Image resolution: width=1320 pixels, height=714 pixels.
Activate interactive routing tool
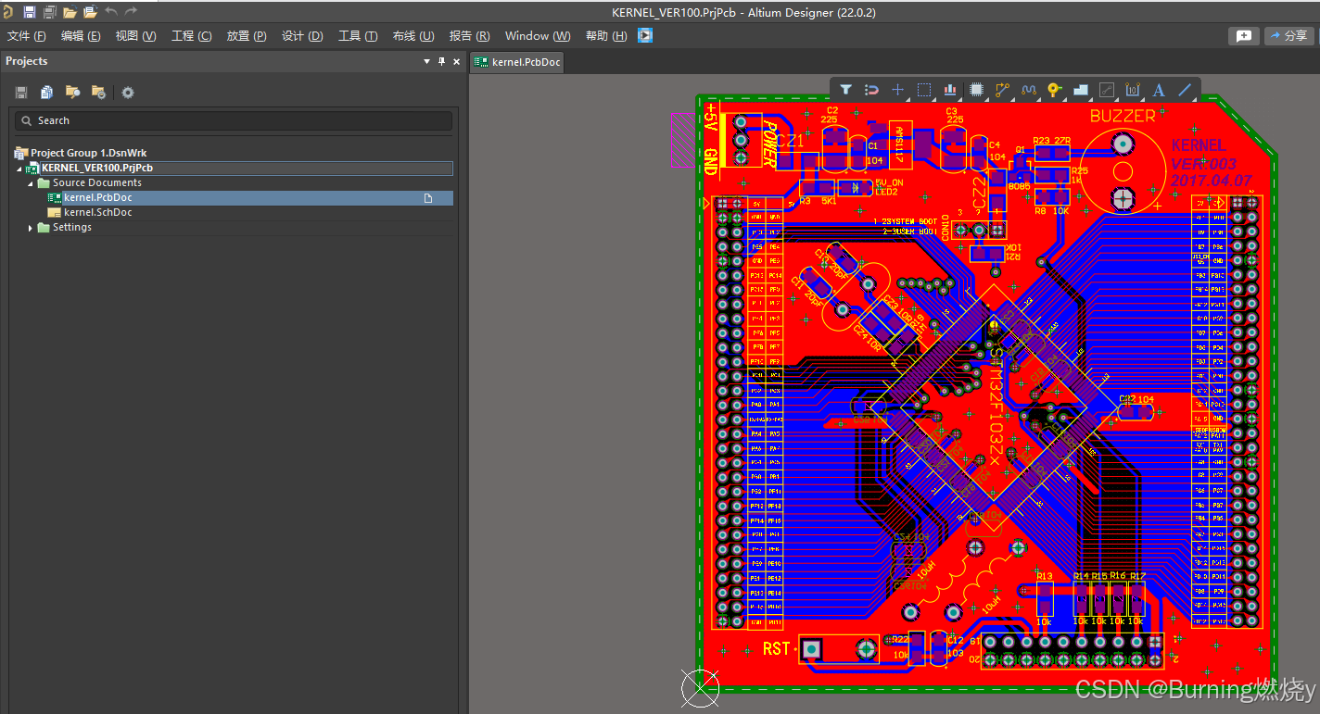tap(1002, 90)
